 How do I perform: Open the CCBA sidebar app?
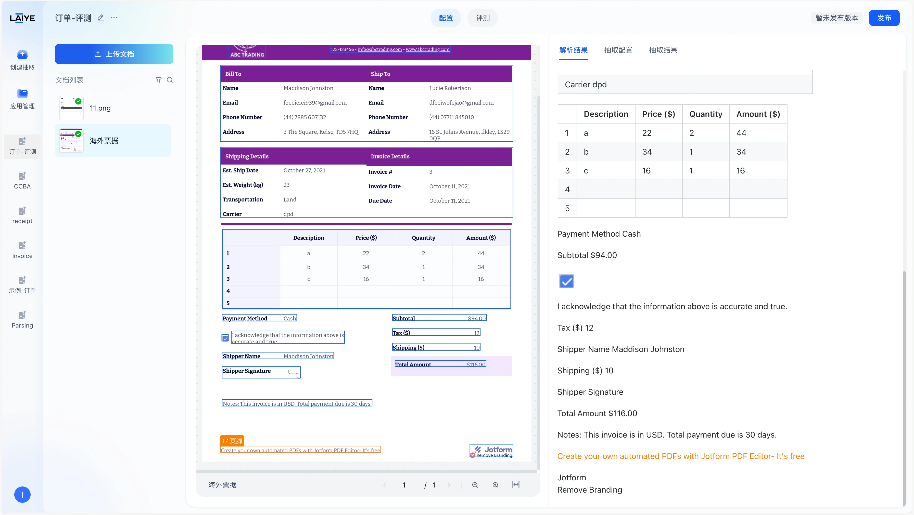coord(22,181)
